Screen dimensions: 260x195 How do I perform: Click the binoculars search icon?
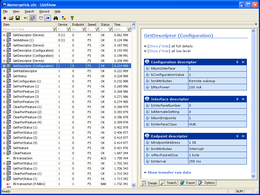point(56,18)
